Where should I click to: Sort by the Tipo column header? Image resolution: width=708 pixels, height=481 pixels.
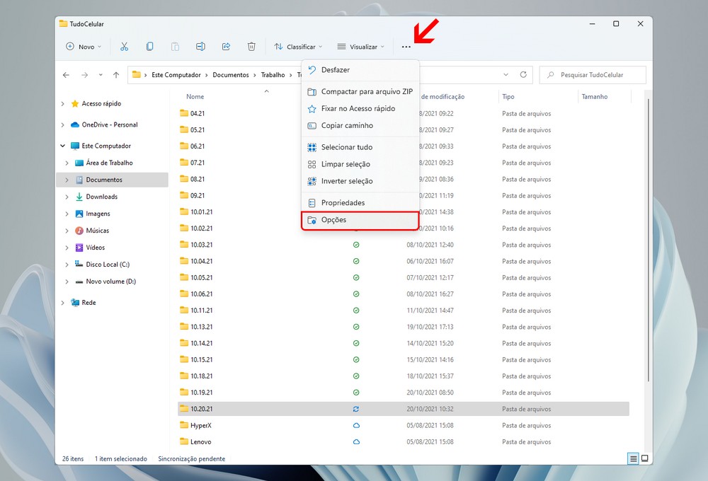point(508,97)
